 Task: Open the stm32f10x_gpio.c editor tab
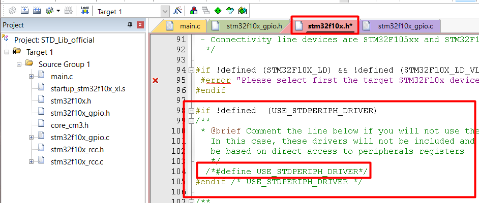pyautogui.click(x=400, y=26)
